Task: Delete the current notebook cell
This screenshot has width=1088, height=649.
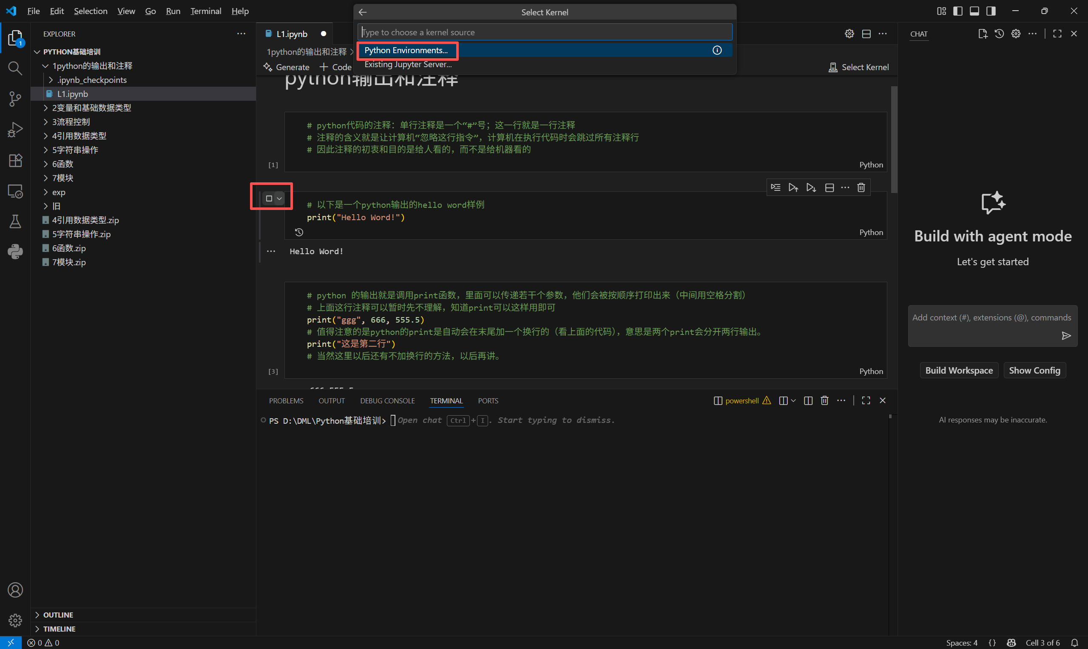Action: click(861, 187)
